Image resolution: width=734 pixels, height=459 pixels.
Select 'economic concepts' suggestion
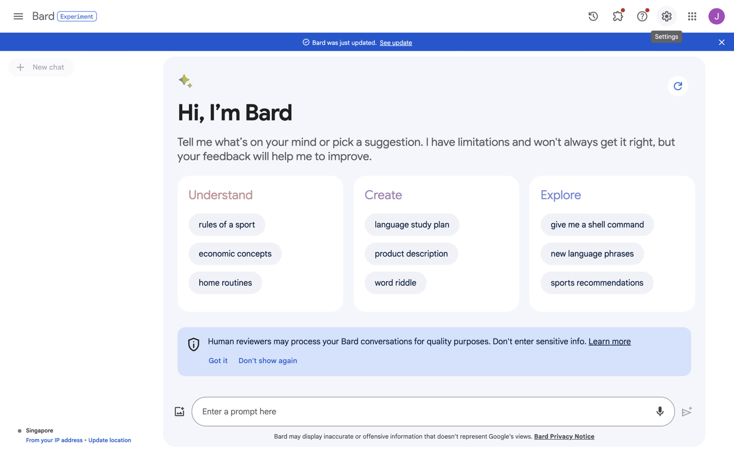coord(235,254)
